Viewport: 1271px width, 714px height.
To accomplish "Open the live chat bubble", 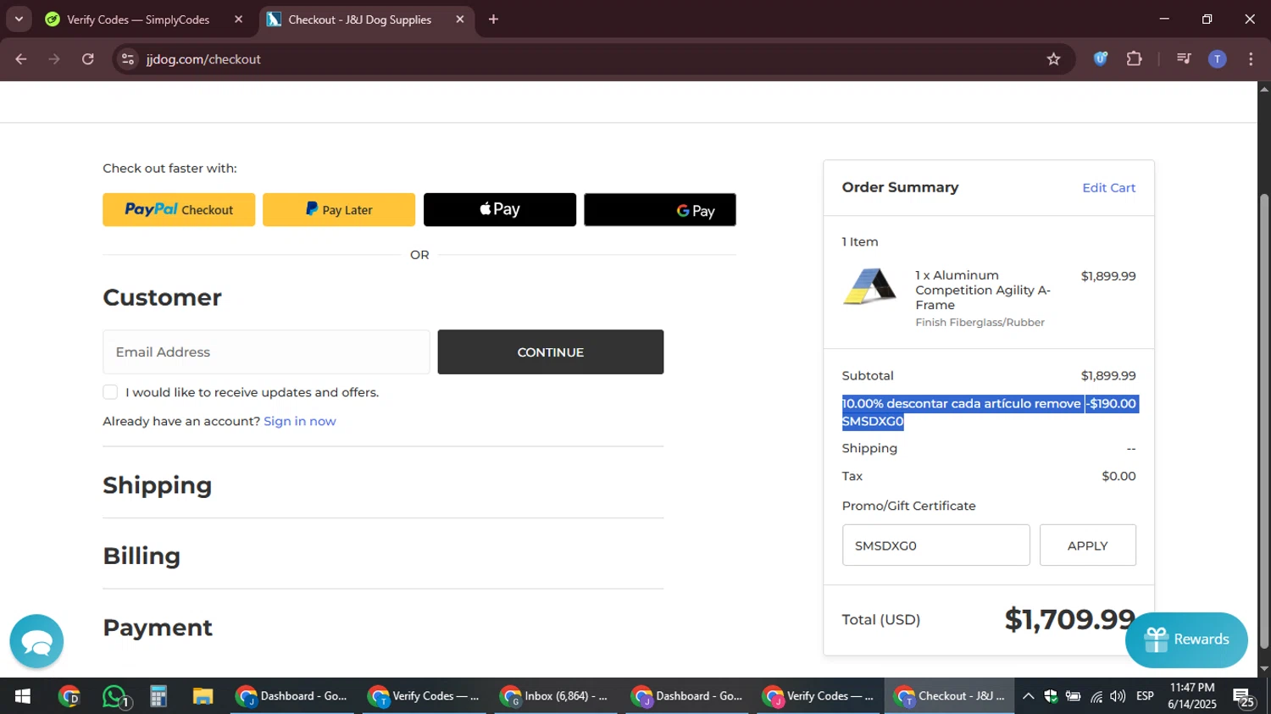I will (x=36, y=642).
